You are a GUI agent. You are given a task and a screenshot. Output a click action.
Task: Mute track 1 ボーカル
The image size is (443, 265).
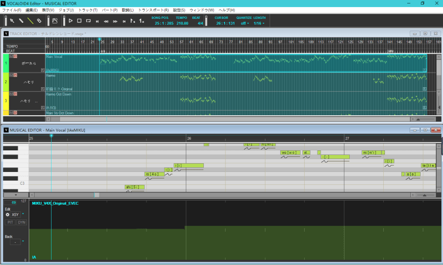coord(11,56)
